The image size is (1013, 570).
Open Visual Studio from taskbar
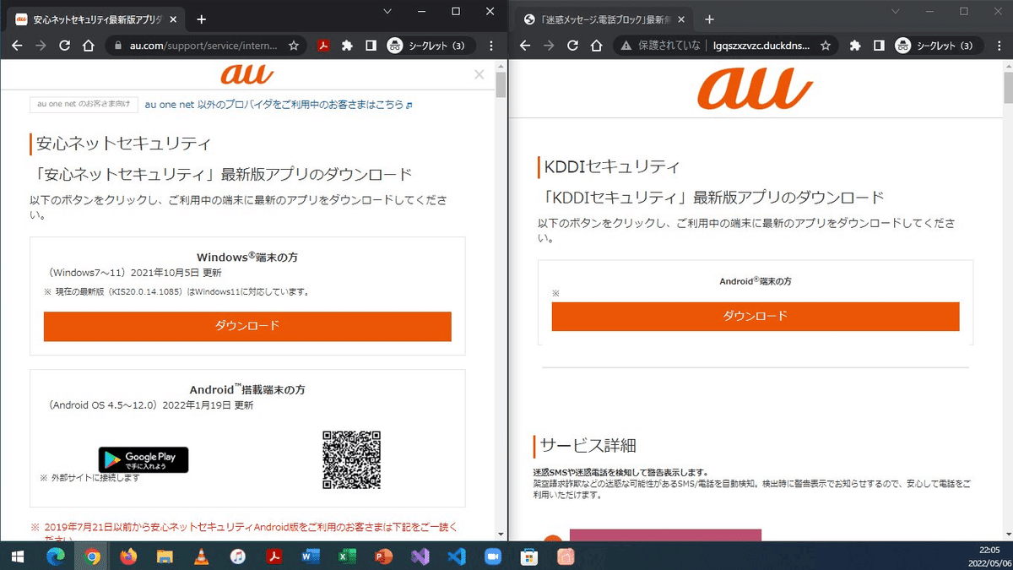point(420,556)
